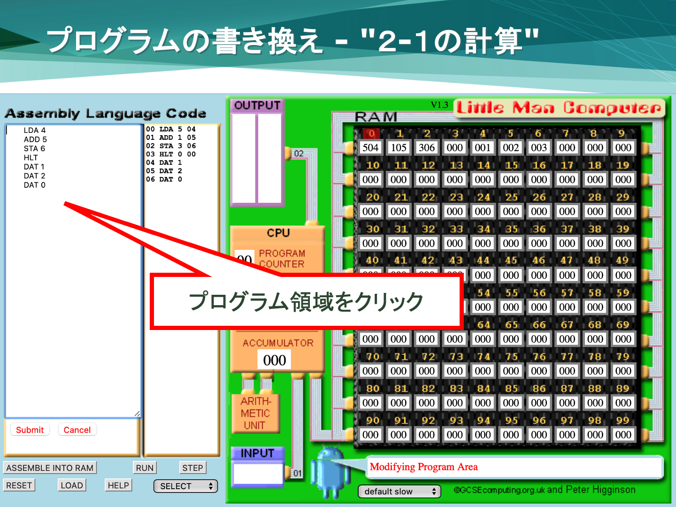Click the accumulator value 000
The width and height of the screenshot is (676, 507).
tap(274, 360)
